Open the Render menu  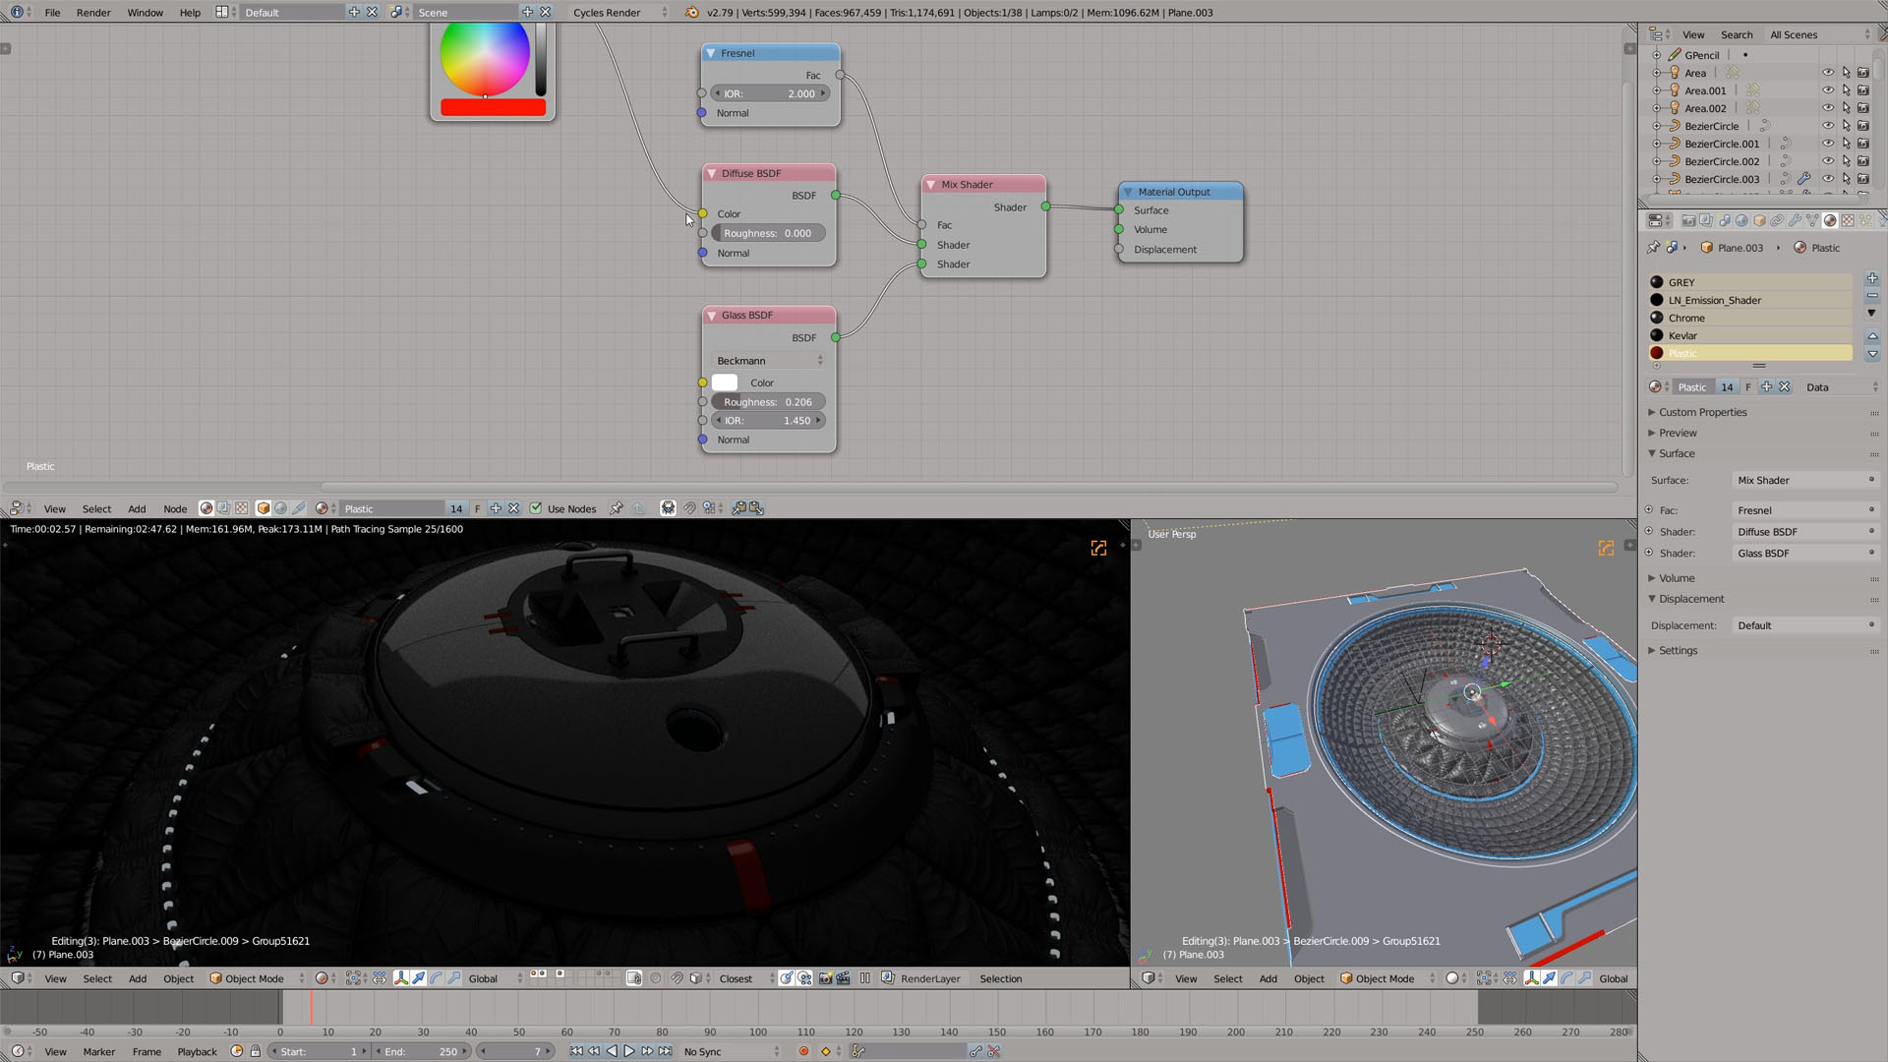93,12
